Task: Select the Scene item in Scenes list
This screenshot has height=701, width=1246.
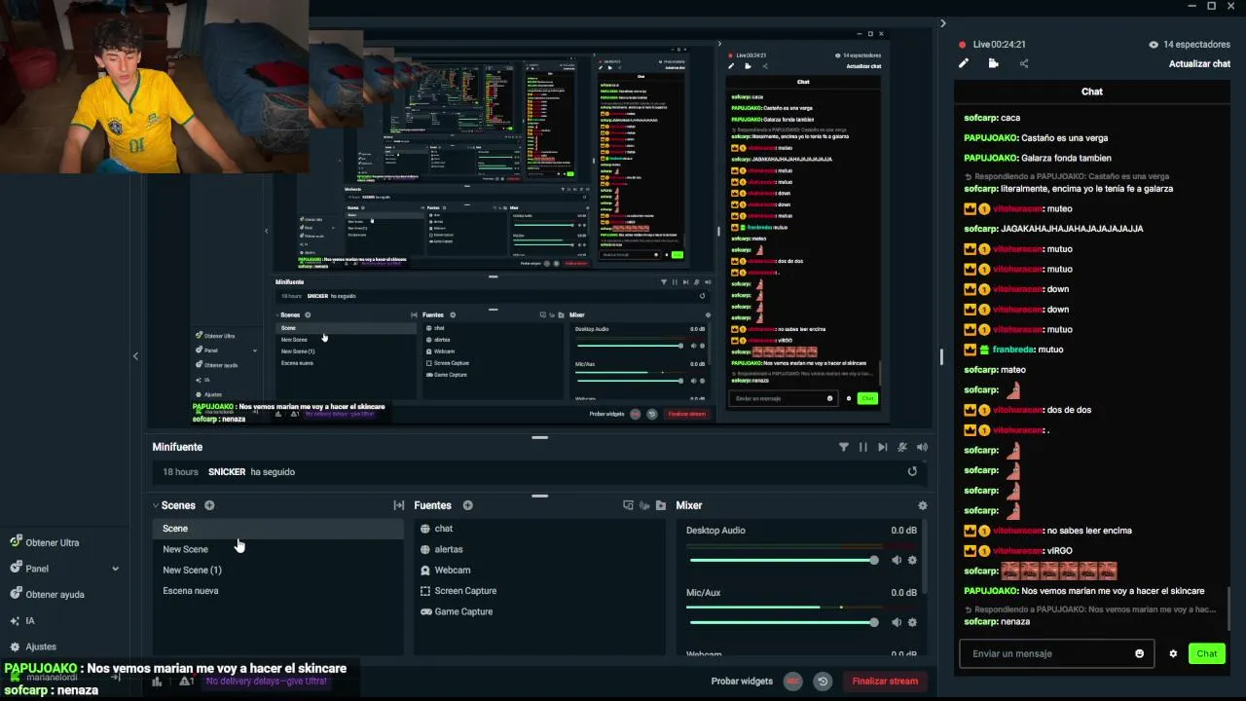Action: pos(277,529)
